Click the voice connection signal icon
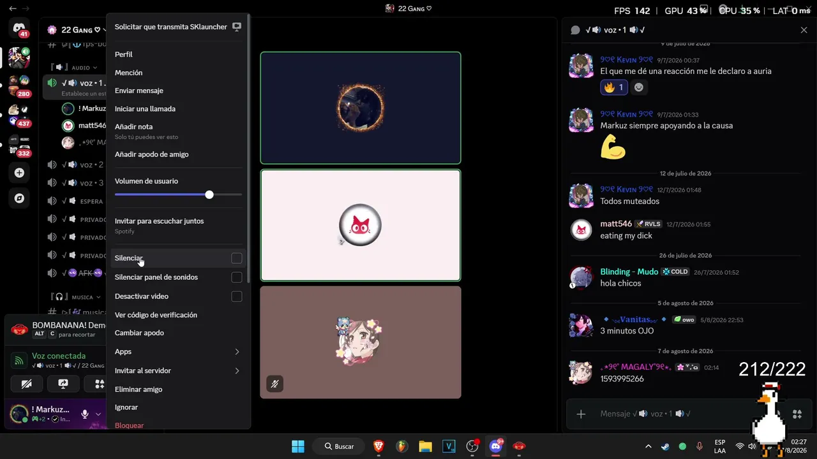This screenshot has width=817, height=459. [19, 360]
